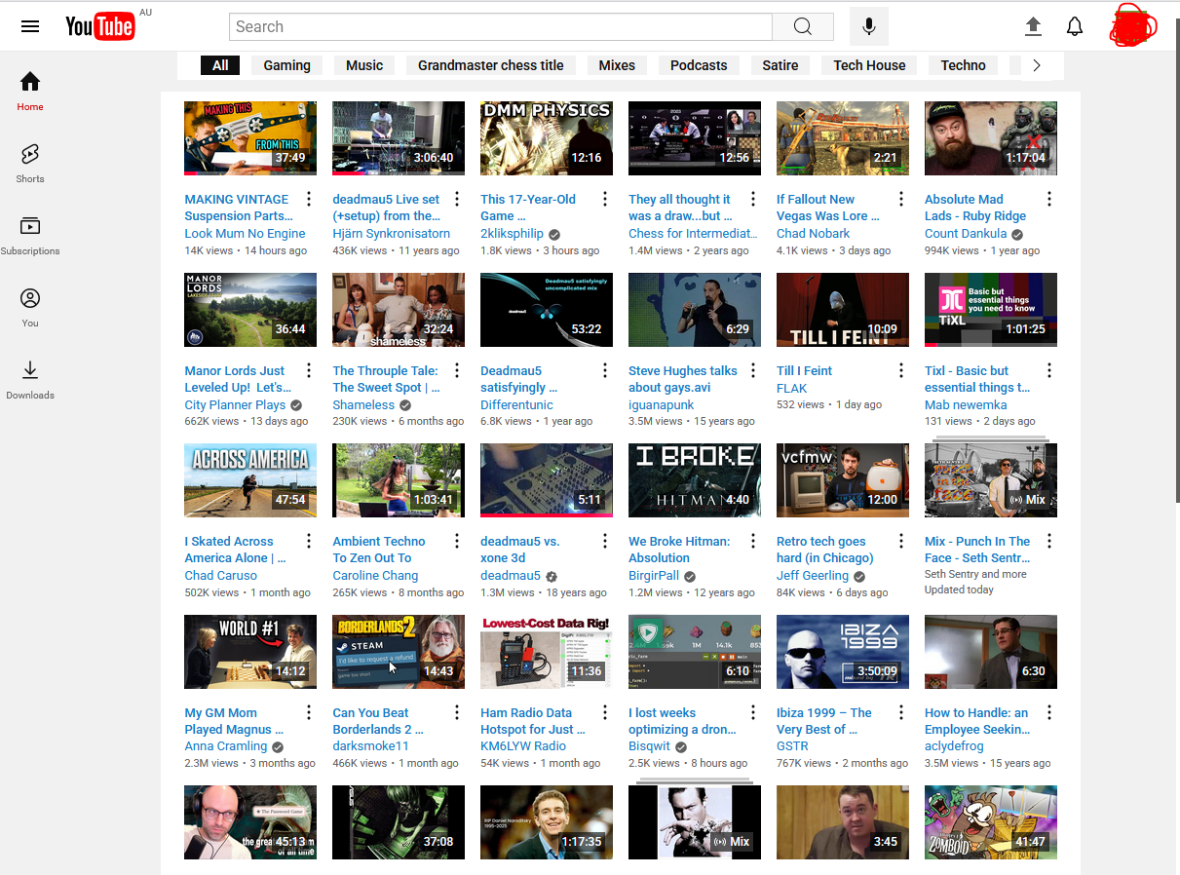The height and width of the screenshot is (875, 1180).
Task: Open the DMM PHYSICS video thumbnail
Action: tap(547, 138)
